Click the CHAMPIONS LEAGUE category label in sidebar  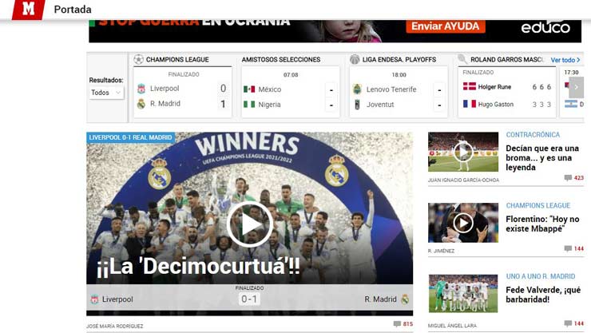(537, 205)
